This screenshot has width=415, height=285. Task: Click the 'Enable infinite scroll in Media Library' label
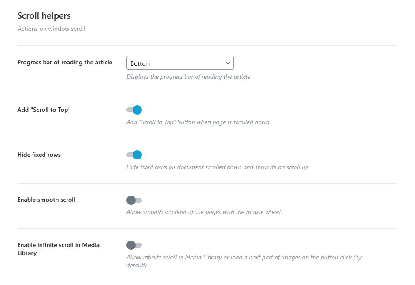click(x=59, y=249)
